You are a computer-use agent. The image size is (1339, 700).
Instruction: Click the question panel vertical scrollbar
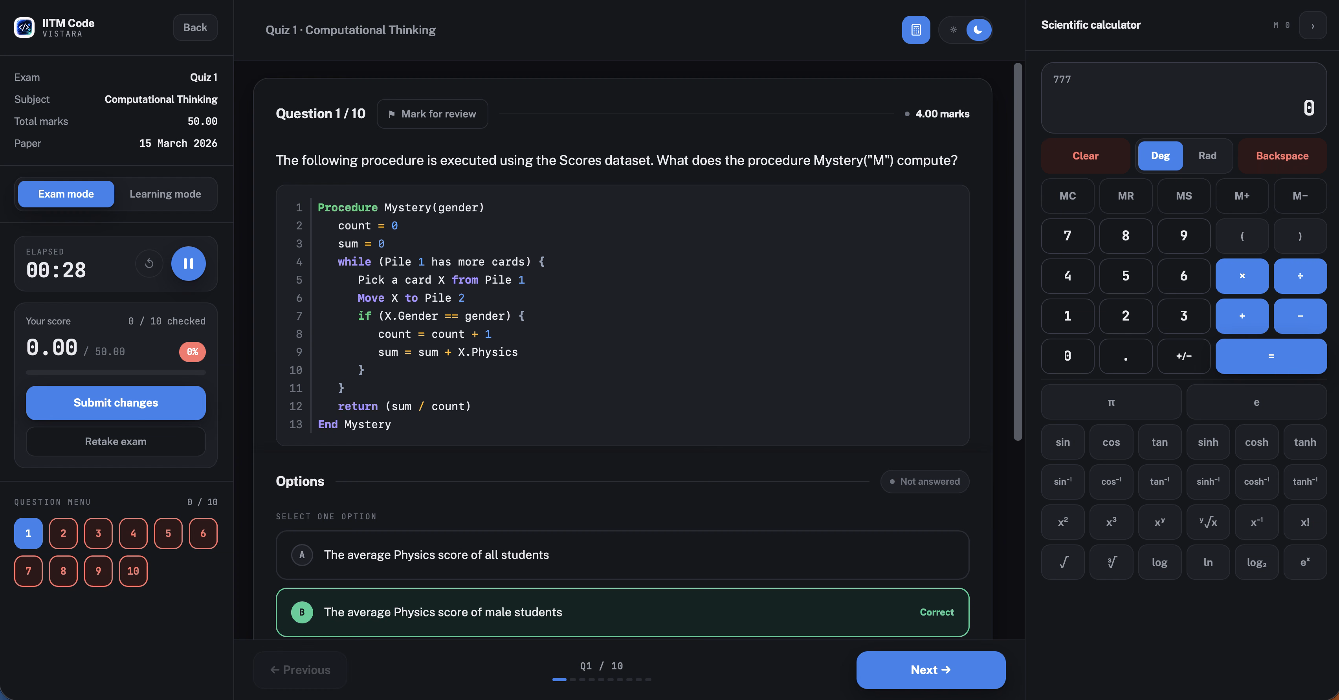click(1018, 252)
